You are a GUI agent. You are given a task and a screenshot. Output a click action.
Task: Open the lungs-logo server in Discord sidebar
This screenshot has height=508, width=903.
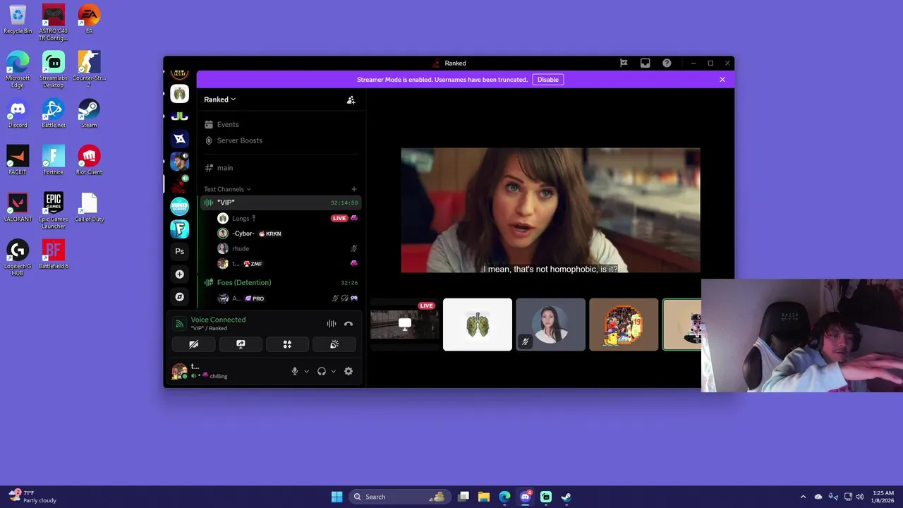(x=179, y=94)
